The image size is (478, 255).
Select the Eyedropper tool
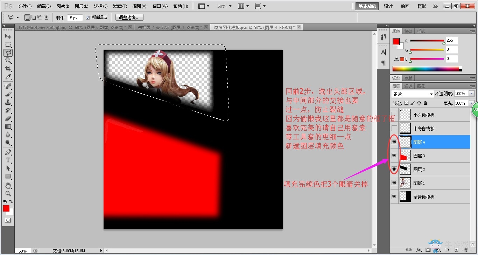pyautogui.click(x=8, y=77)
